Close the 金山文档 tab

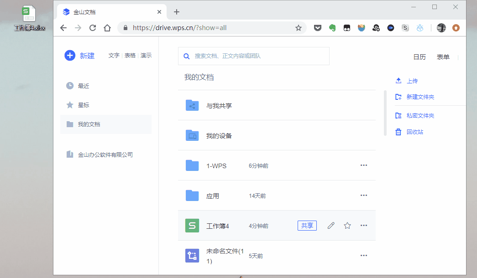[159, 12]
